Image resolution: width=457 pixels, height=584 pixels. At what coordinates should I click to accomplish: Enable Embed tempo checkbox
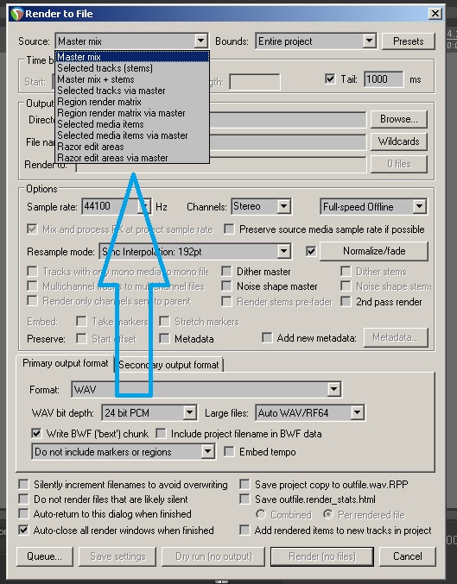pos(229,452)
